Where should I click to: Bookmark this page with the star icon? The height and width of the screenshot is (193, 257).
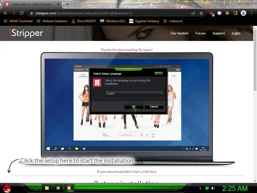201,13
